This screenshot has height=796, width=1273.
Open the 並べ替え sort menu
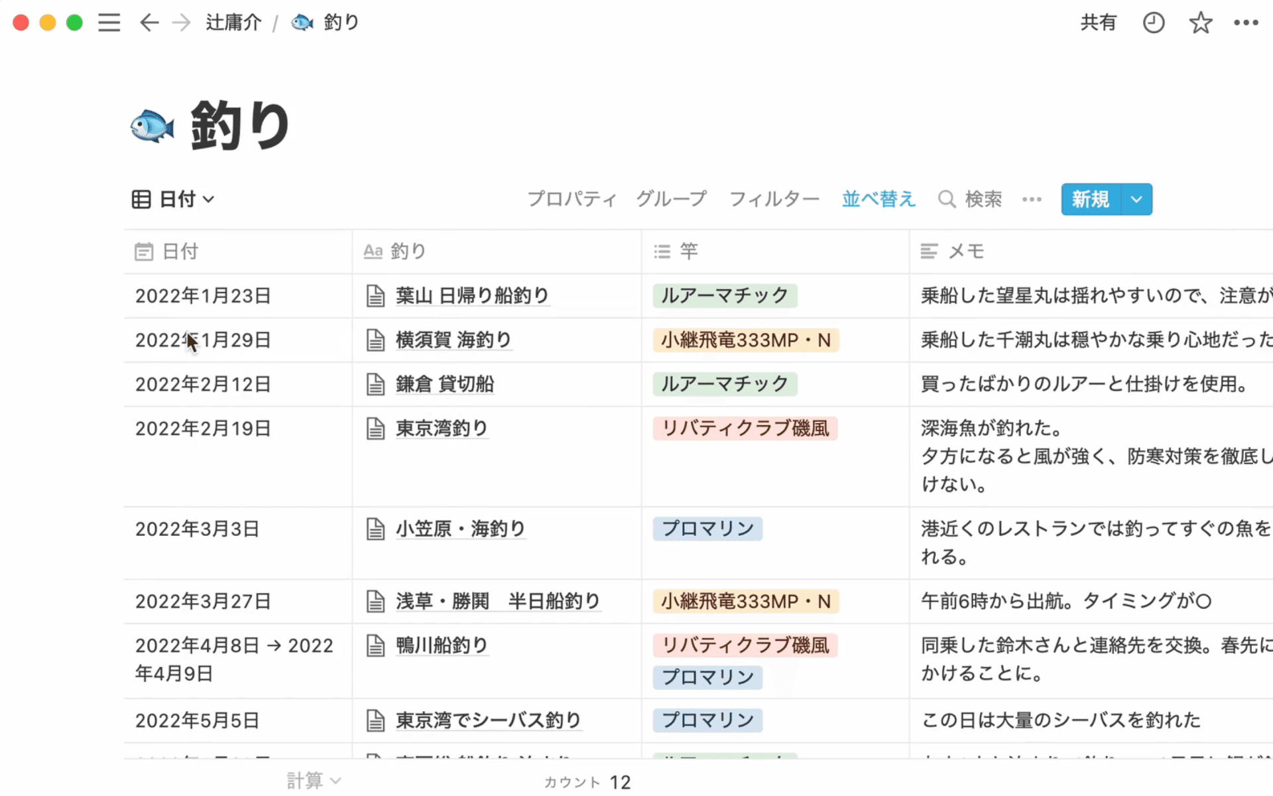coord(879,199)
